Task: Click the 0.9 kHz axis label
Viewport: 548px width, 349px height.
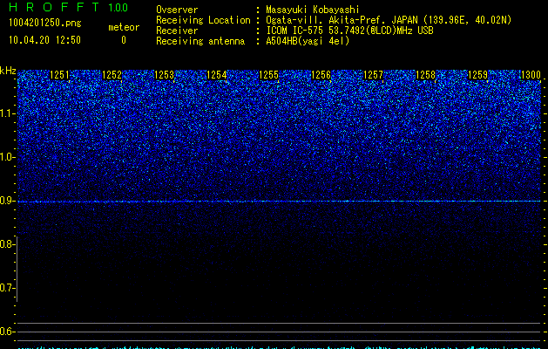Action: coord(8,201)
